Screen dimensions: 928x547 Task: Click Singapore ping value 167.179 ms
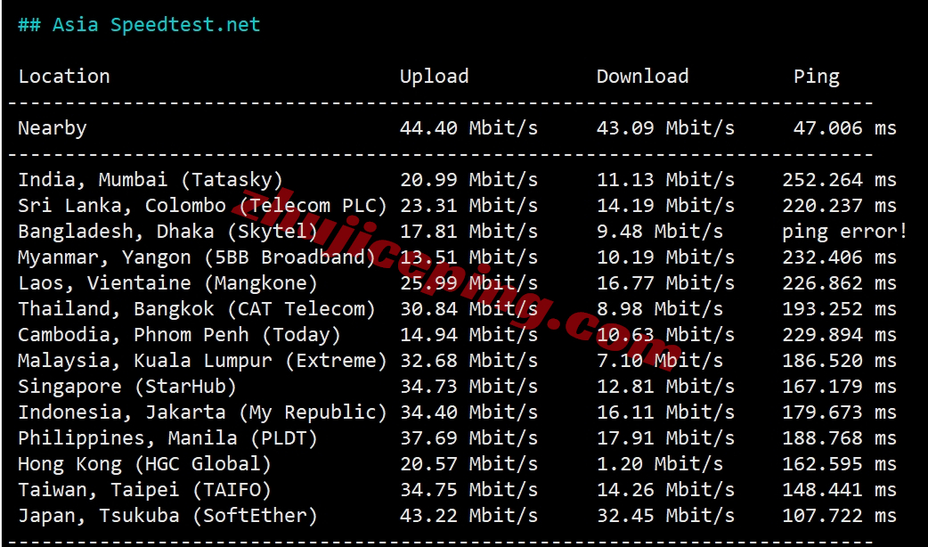click(x=839, y=386)
